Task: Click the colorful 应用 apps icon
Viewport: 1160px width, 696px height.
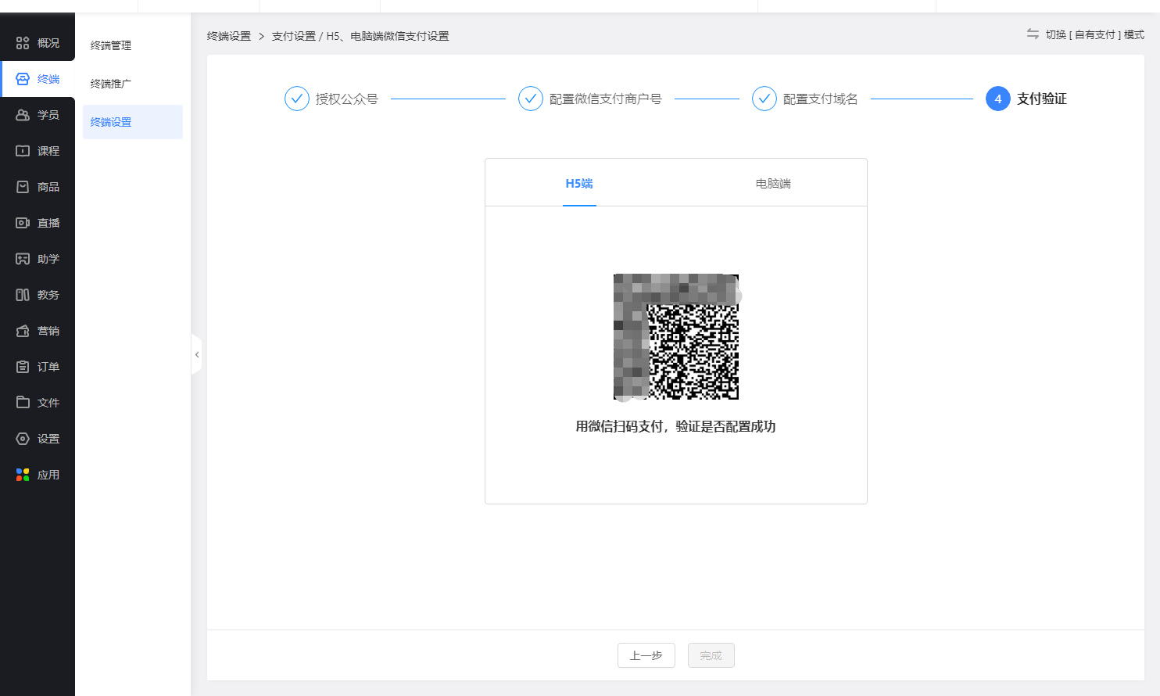Action: tap(23, 475)
